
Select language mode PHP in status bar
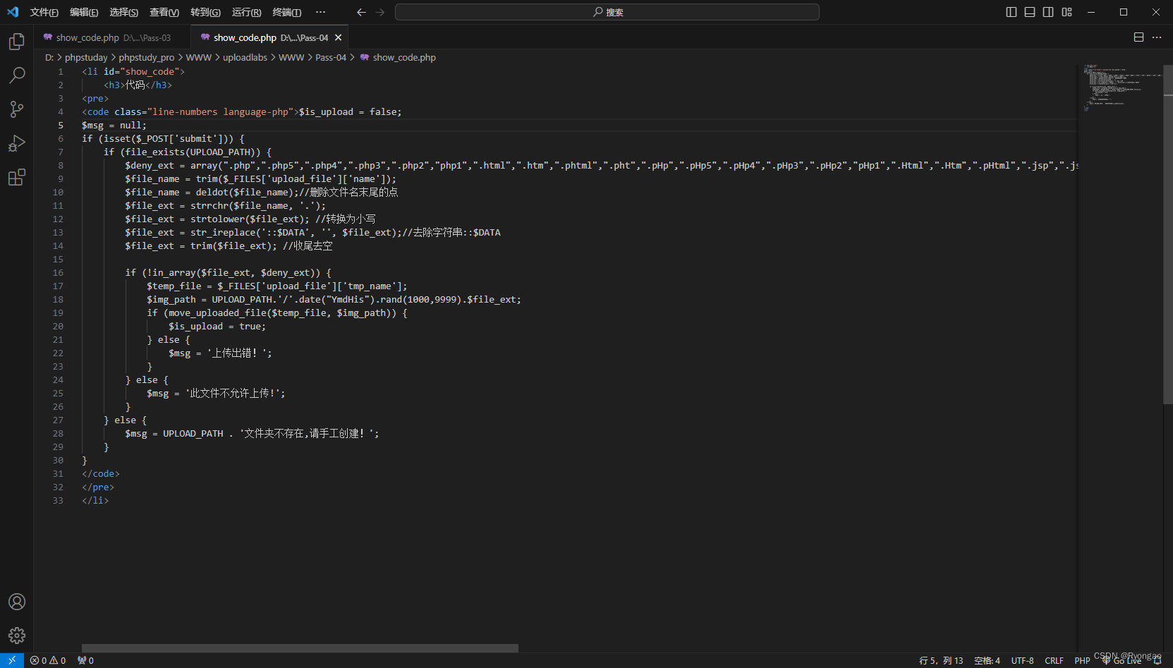[x=1082, y=660]
